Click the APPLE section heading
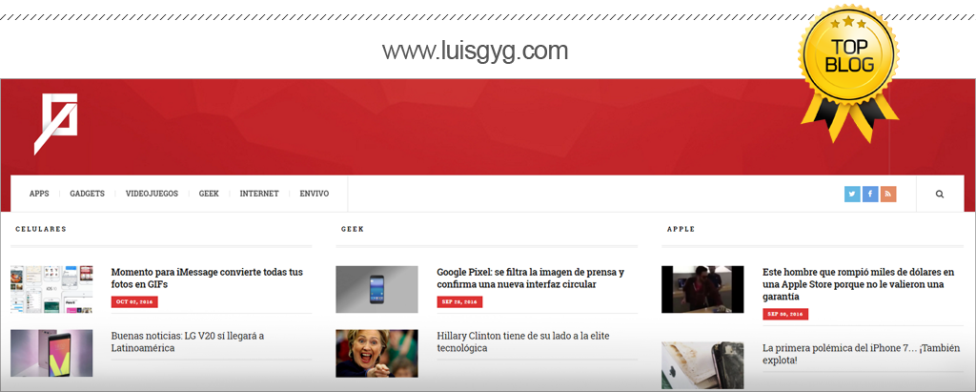The image size is (976, 392). [x=681, y=229]
